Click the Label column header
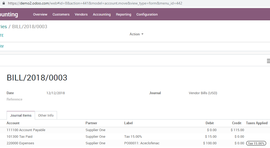The height and width of the screenshot is (148, 270). pyautogui.click(x=128, y=123)
